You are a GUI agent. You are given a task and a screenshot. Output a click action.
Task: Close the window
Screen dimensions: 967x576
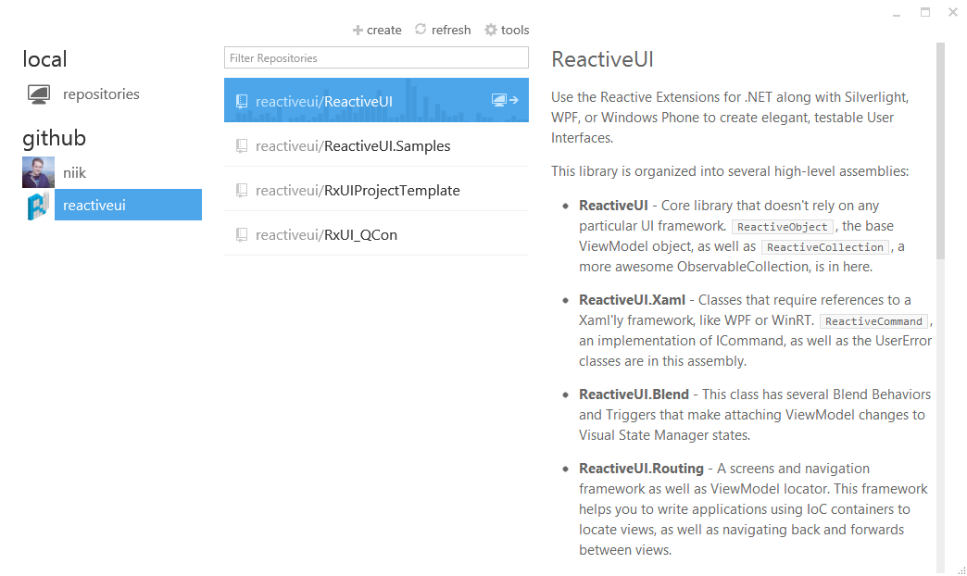pyautogui.click(x=953, y=12)
